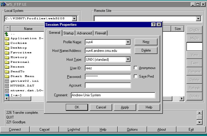Open the LogWnd button
207x136 pixels.
click(74, 129)
